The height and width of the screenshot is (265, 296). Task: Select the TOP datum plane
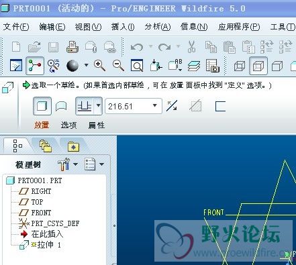coord(31,202)
